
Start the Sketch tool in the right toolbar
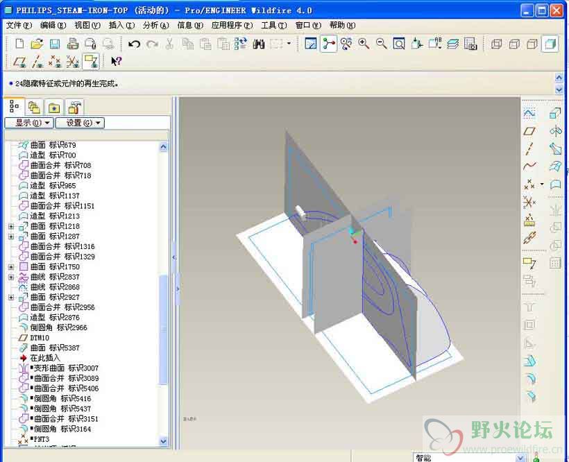529,113
